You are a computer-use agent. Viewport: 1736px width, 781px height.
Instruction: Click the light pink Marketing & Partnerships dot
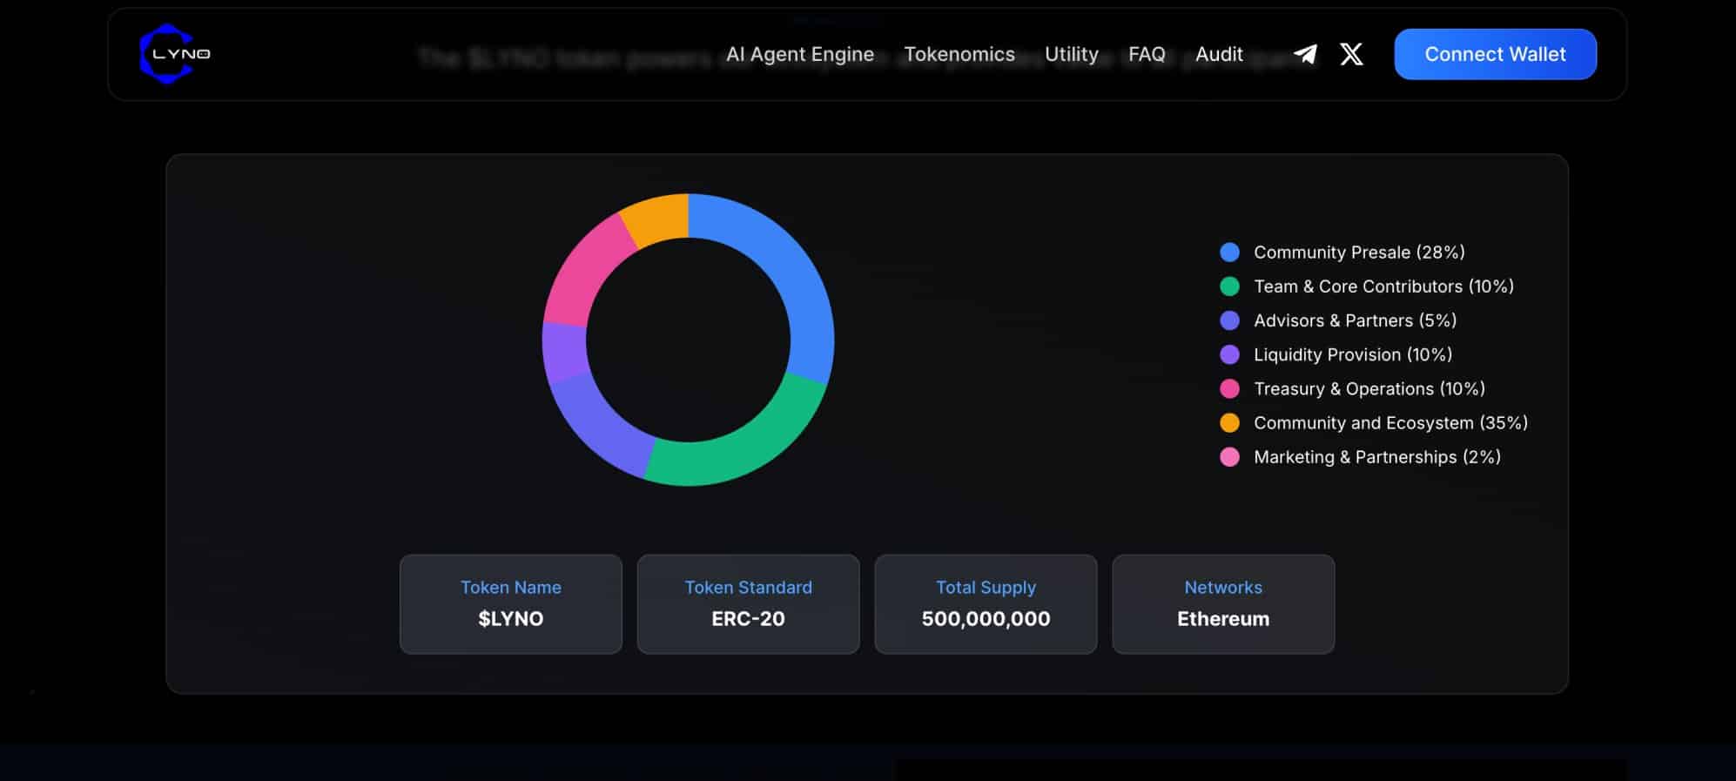[1229, 457]
